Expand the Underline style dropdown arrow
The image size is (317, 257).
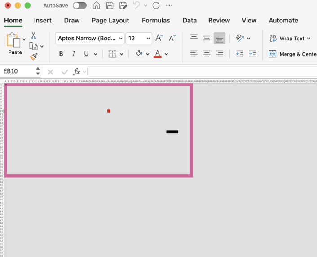click(96, 54)
